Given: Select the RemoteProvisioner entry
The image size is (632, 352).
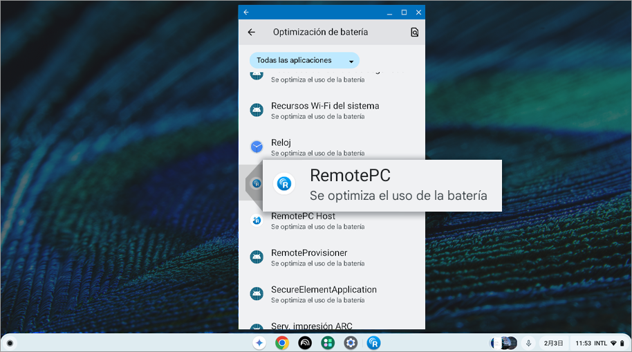Looking at the screenshot, I should tap(332, 258).
